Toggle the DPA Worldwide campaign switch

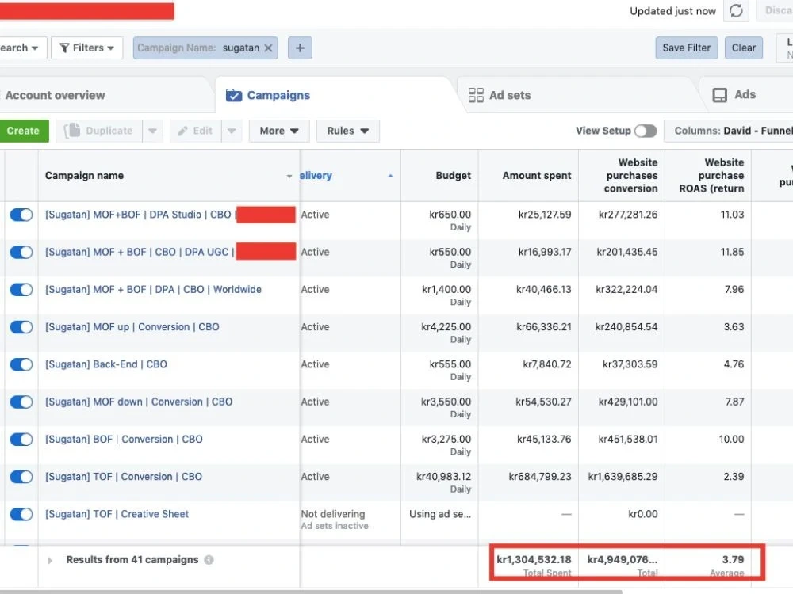[21, 289]
